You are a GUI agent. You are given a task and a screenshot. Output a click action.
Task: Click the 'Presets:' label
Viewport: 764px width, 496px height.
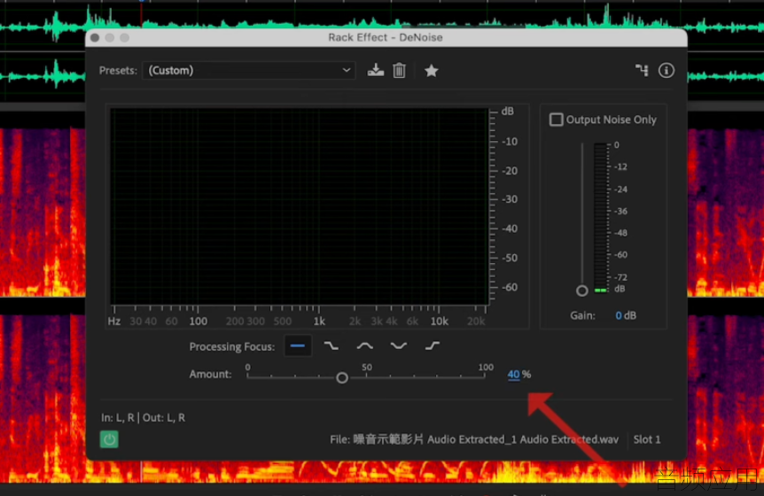118,71
